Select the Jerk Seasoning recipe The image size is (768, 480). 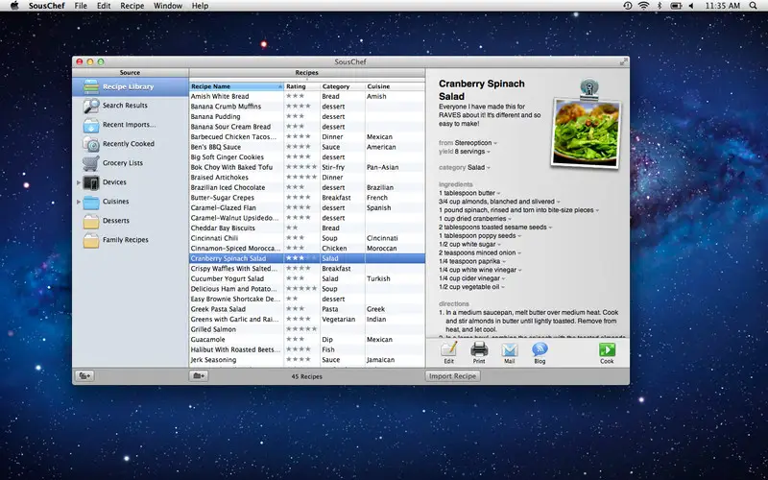[307, 359]
